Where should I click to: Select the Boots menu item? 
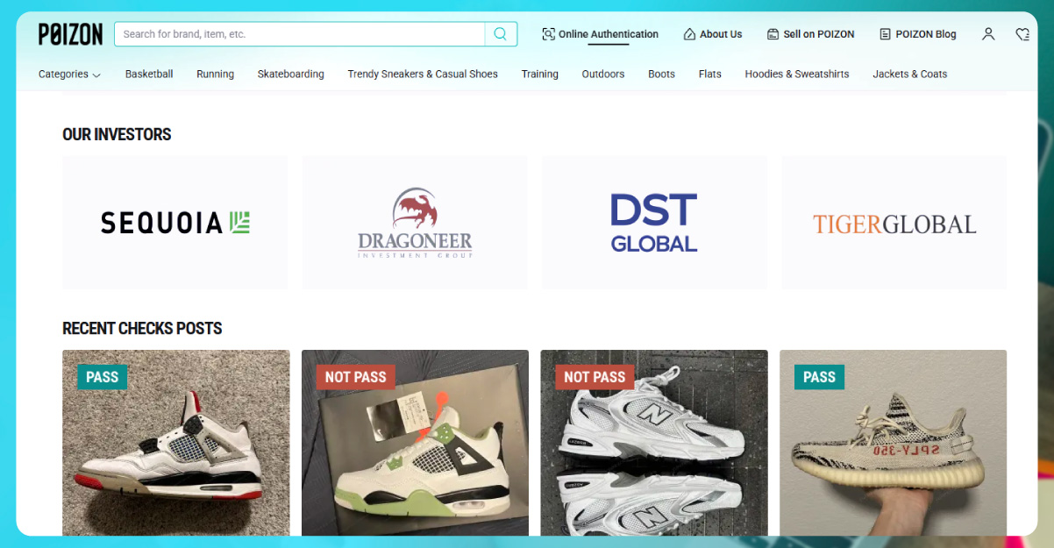(x=661, y=75)
